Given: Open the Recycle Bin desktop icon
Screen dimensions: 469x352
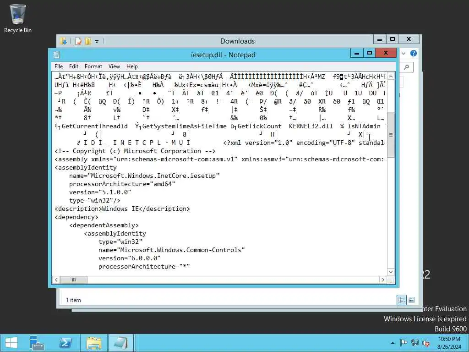Looking at the screenshot, I should (18, 18).
